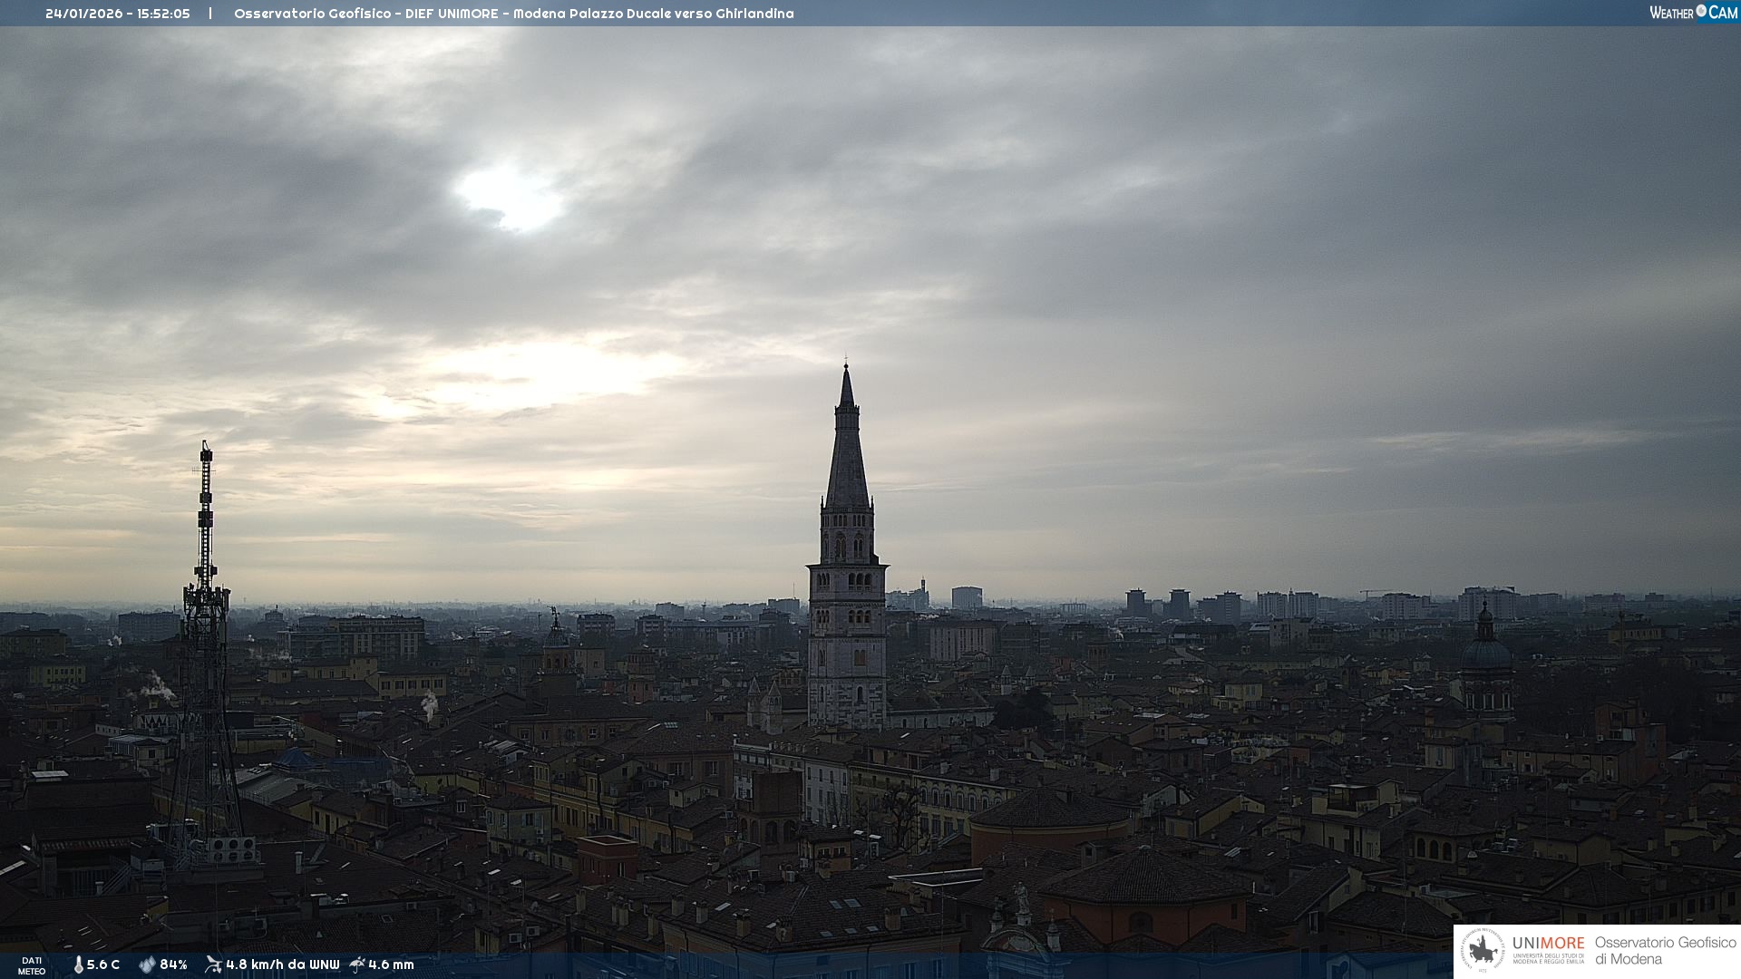This screenshot has height=979, width=1741.
Task: Click the CAM word in top logo
Action: 1723,13
